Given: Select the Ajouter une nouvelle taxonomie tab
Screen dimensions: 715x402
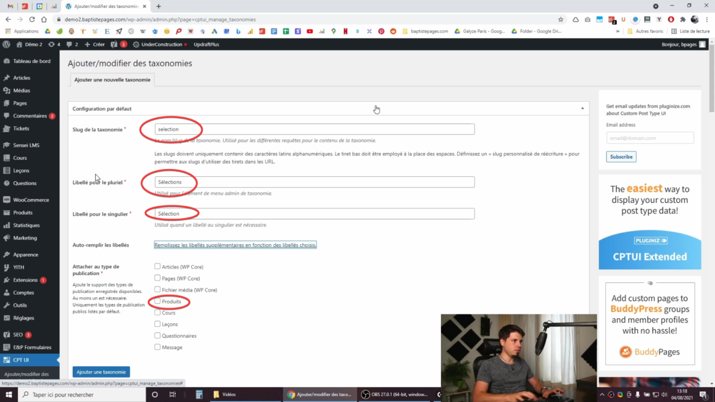Looking at the screenshot, I should (113, 80).
